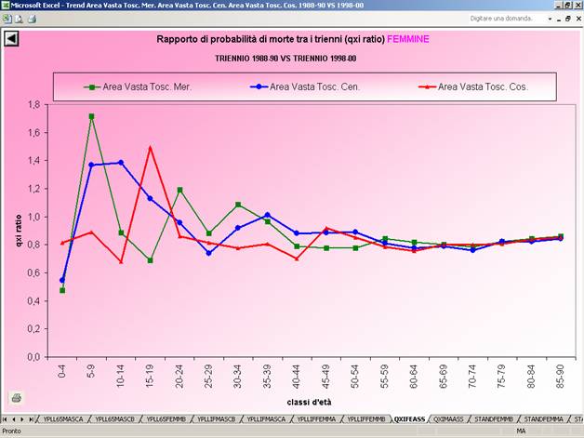The image size is (584, 438).
Task: Select legend text 'Area Vasta Tosc. Cen.'
Action: (x=314, y=86)
